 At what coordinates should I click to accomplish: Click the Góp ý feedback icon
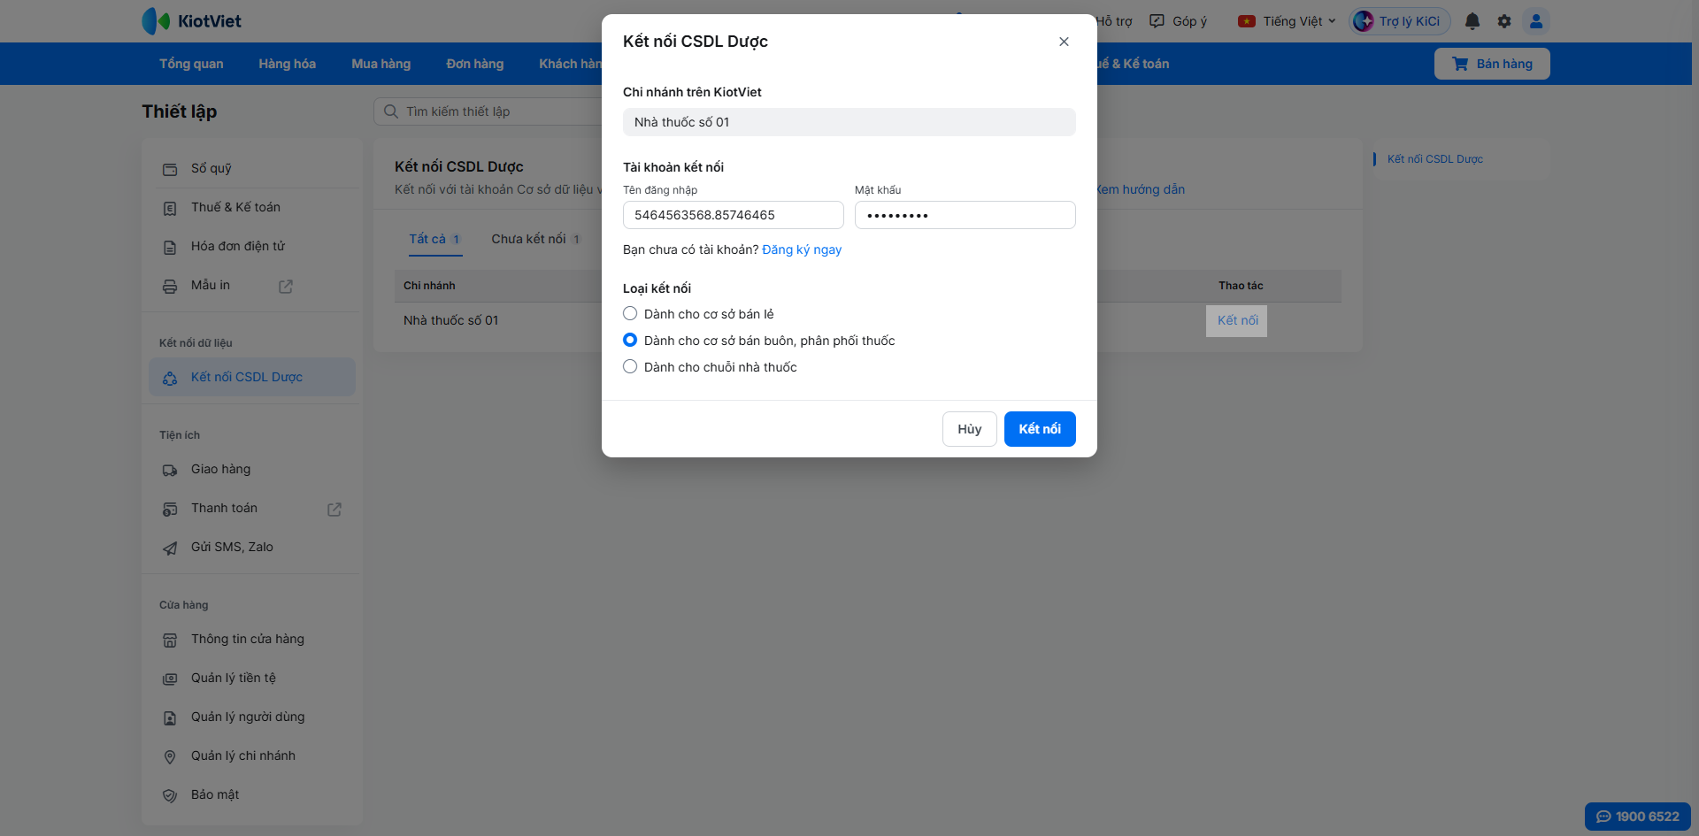pos(1157,21)
